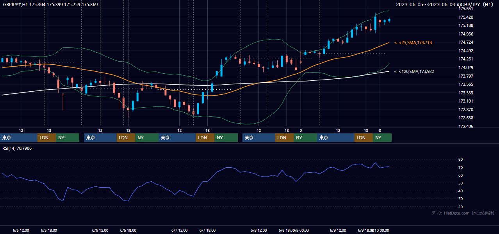Click the 120 SMA label reading 173.922
499x234 pixels.
(414, 71)
